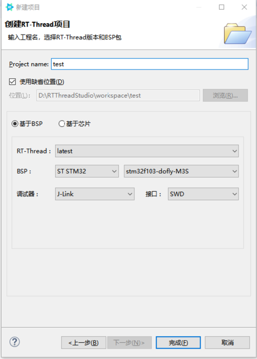Minimize the new project dialog
The height and width of the screenshot is (359, 257).
[x=199, y=7]
